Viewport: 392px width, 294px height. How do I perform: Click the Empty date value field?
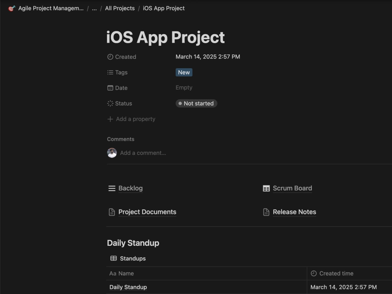click(184, 87)
